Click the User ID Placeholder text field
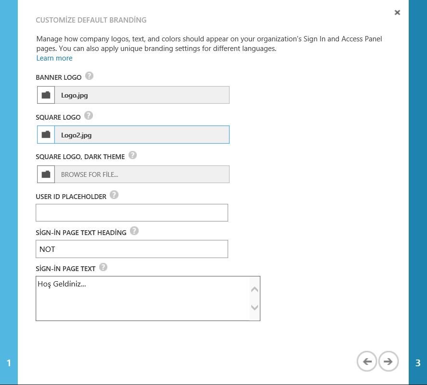Viewport: 427px width, 385px height. [x=131, y=212]
